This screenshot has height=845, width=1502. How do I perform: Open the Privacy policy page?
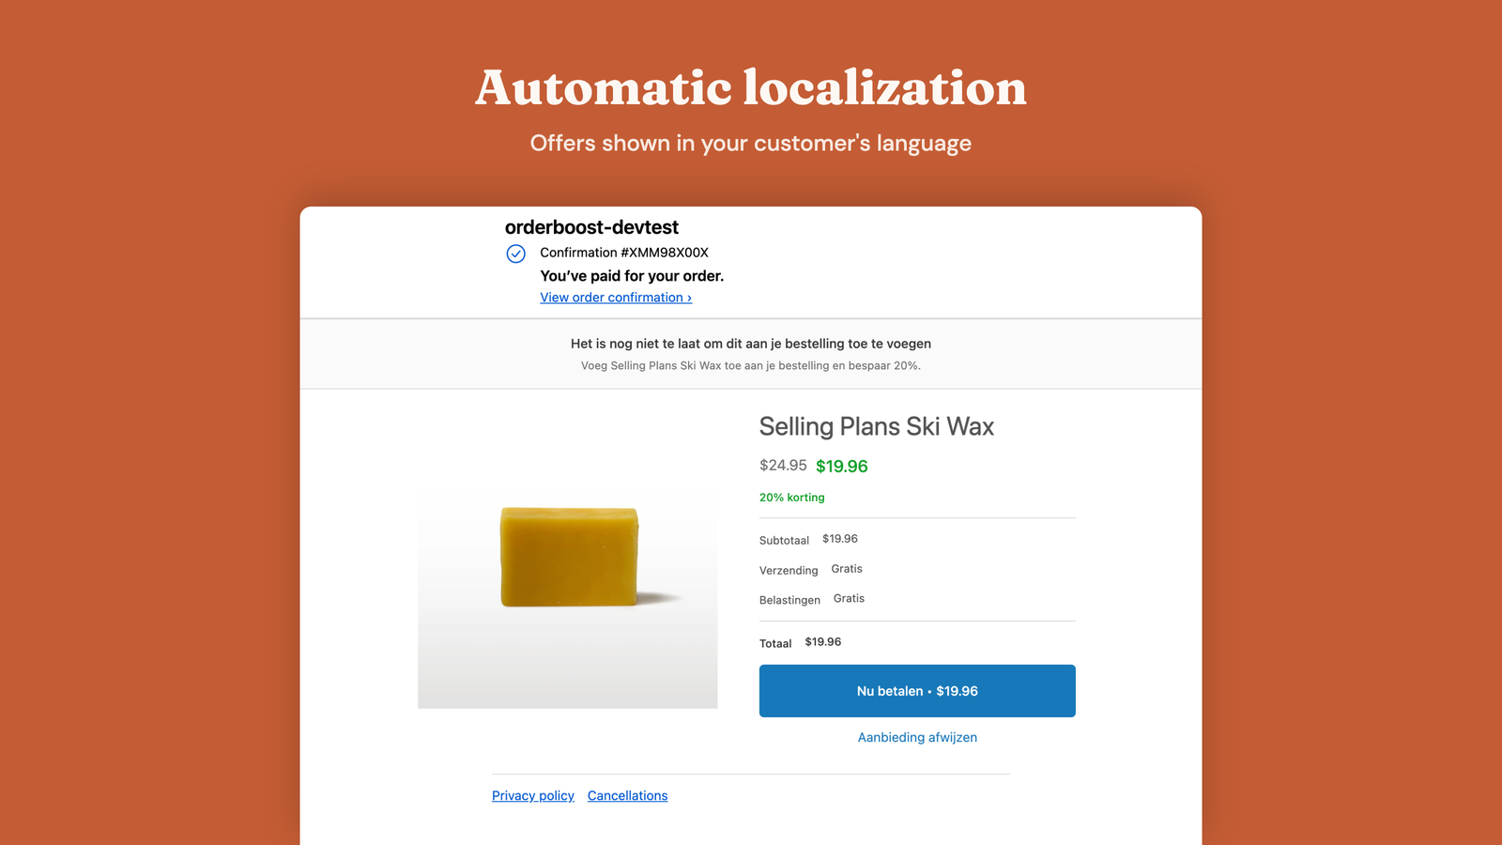(532, 795)
